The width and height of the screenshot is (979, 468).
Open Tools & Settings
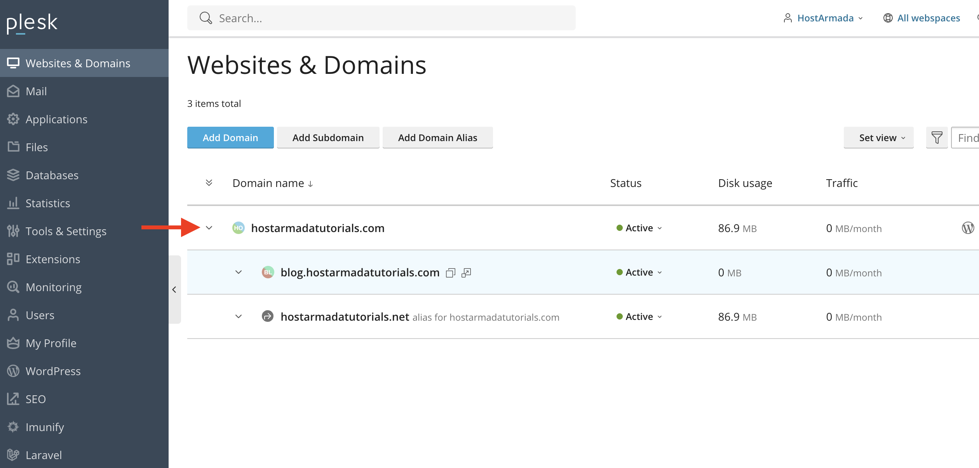84,231
